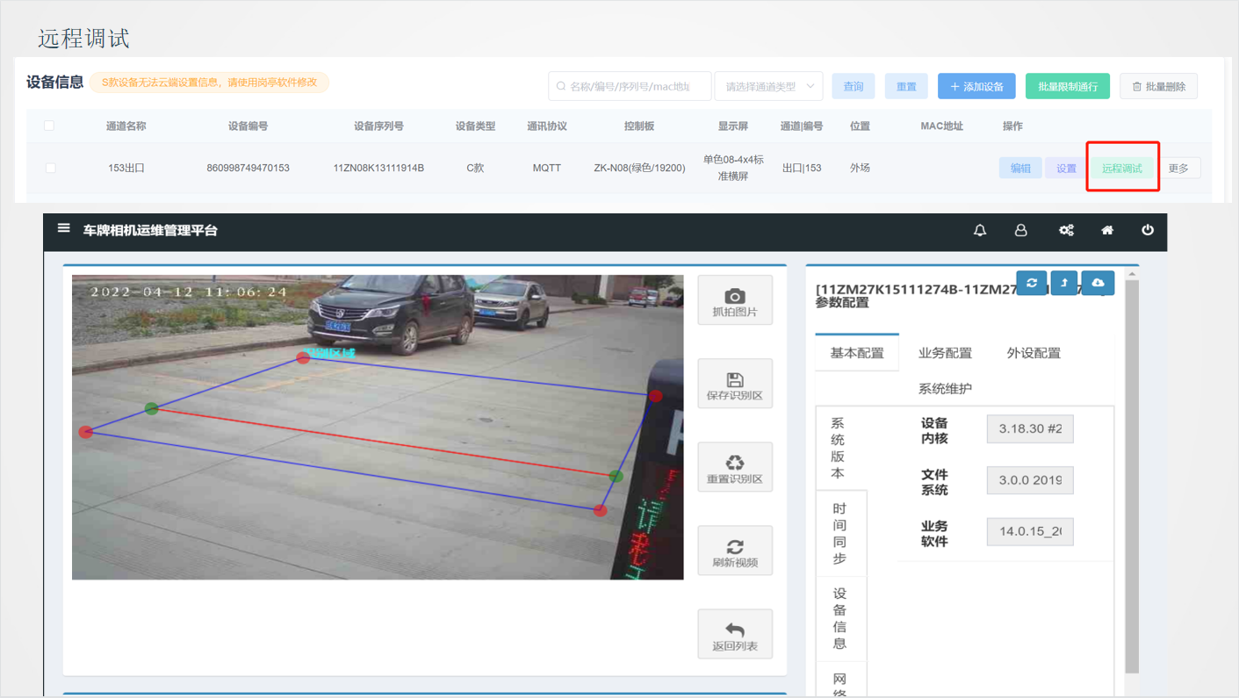Select the 系统版本 vertical tab

pos(838,448)
